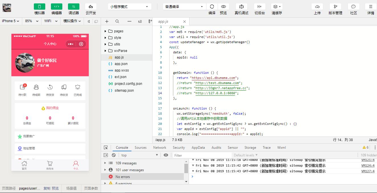This screenshot has height=193, width=377.
Task: Click the compile refresh icon
Action: coord(212,7)
